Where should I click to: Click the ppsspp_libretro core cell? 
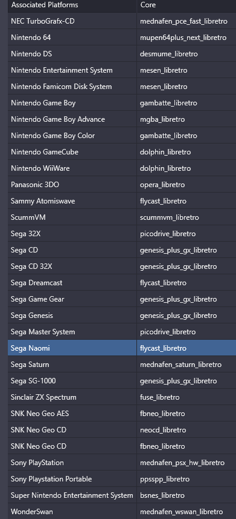pyautogui.click(x=187, y=478)
